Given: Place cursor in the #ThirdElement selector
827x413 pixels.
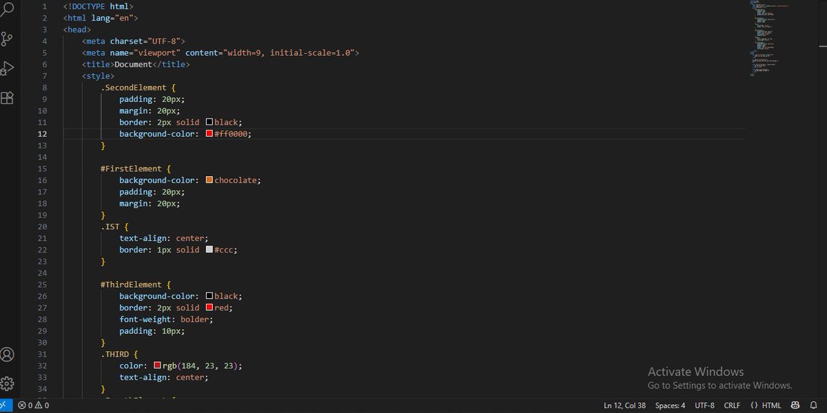Looking at the screenshot, I should (x=131, y=284).
